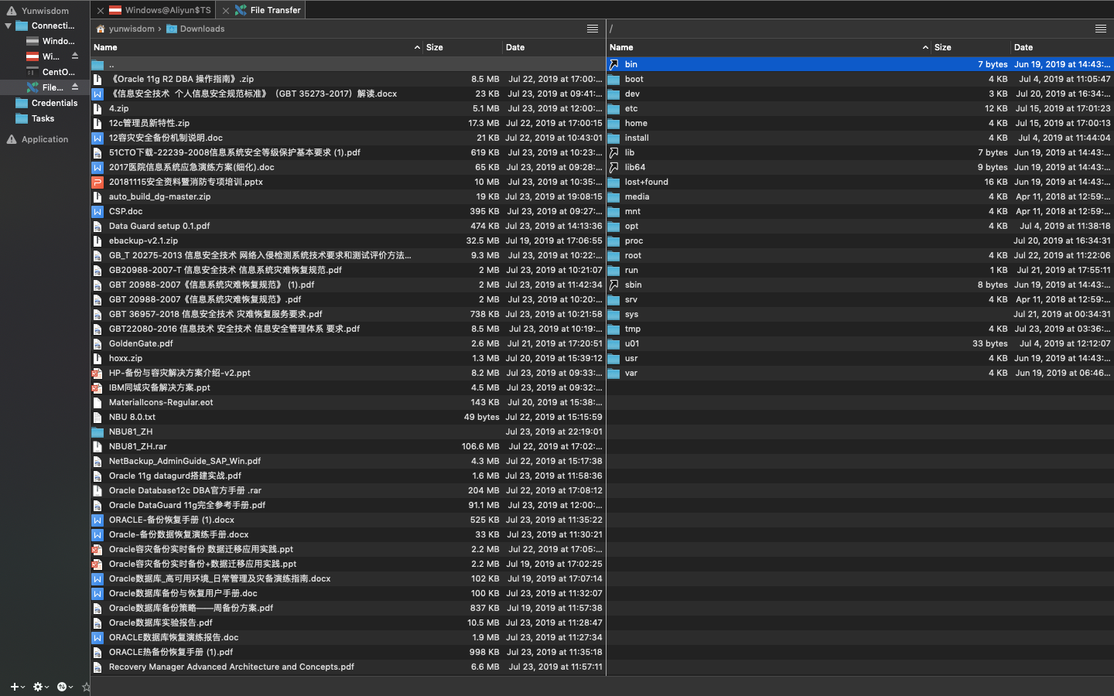This screenshot has height=696, width=1114.
Task: Select 'ebackup-v2.1.zip' file name
Action: click(143, 241)
